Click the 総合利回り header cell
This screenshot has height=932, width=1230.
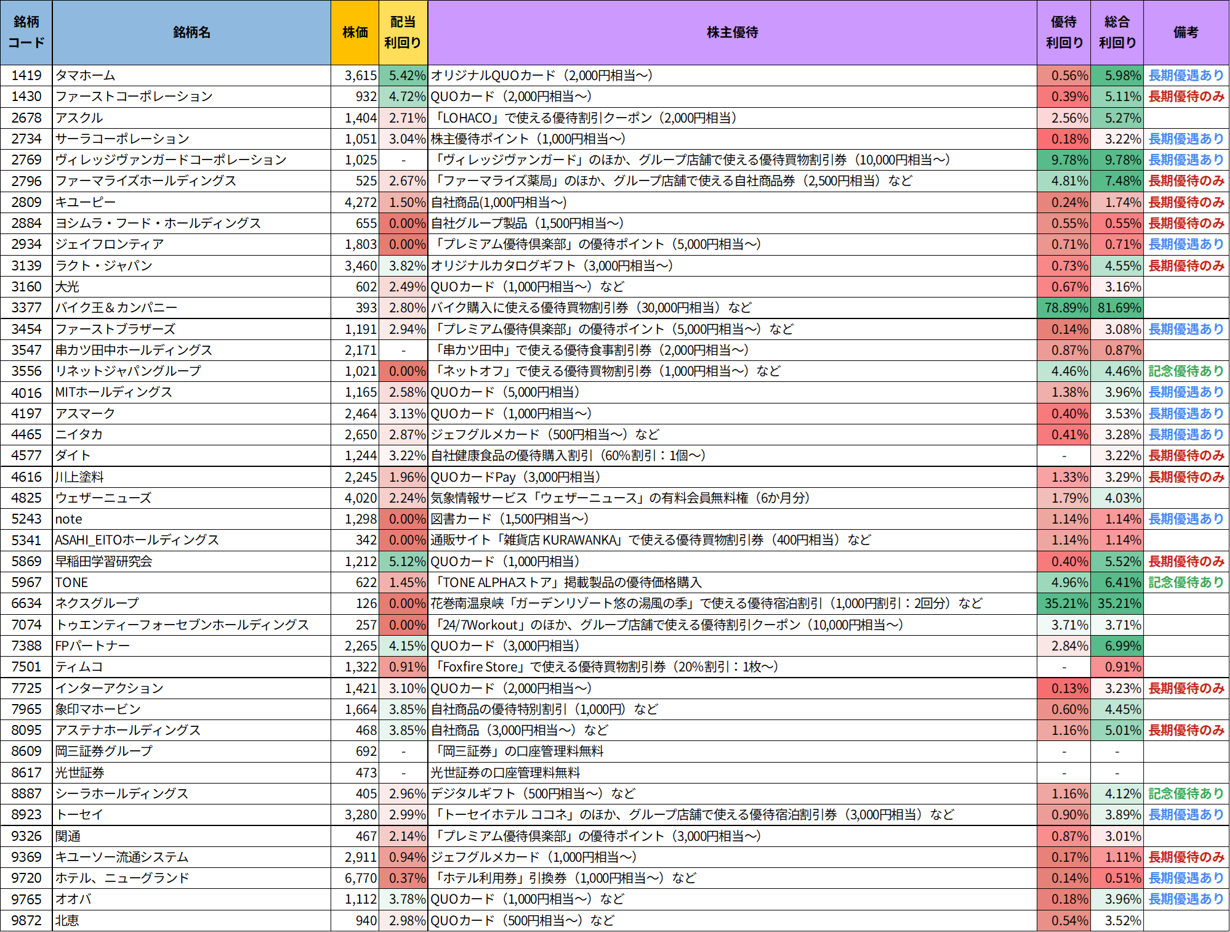pyautogui.click(x=1117, y=32)
